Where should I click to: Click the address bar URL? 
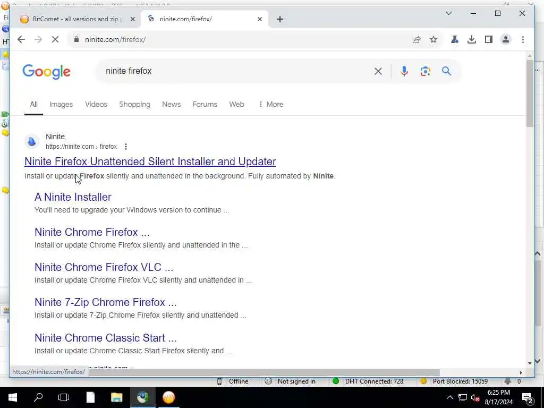pos(115,39)
